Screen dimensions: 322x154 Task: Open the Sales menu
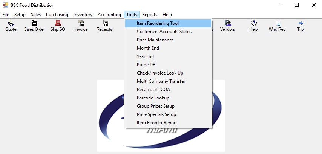[x=36, y=15]
